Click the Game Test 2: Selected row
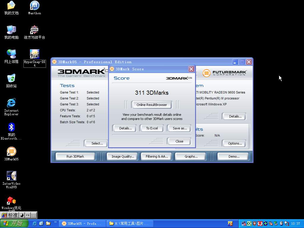The image size is (304, 228). [80, 98]
